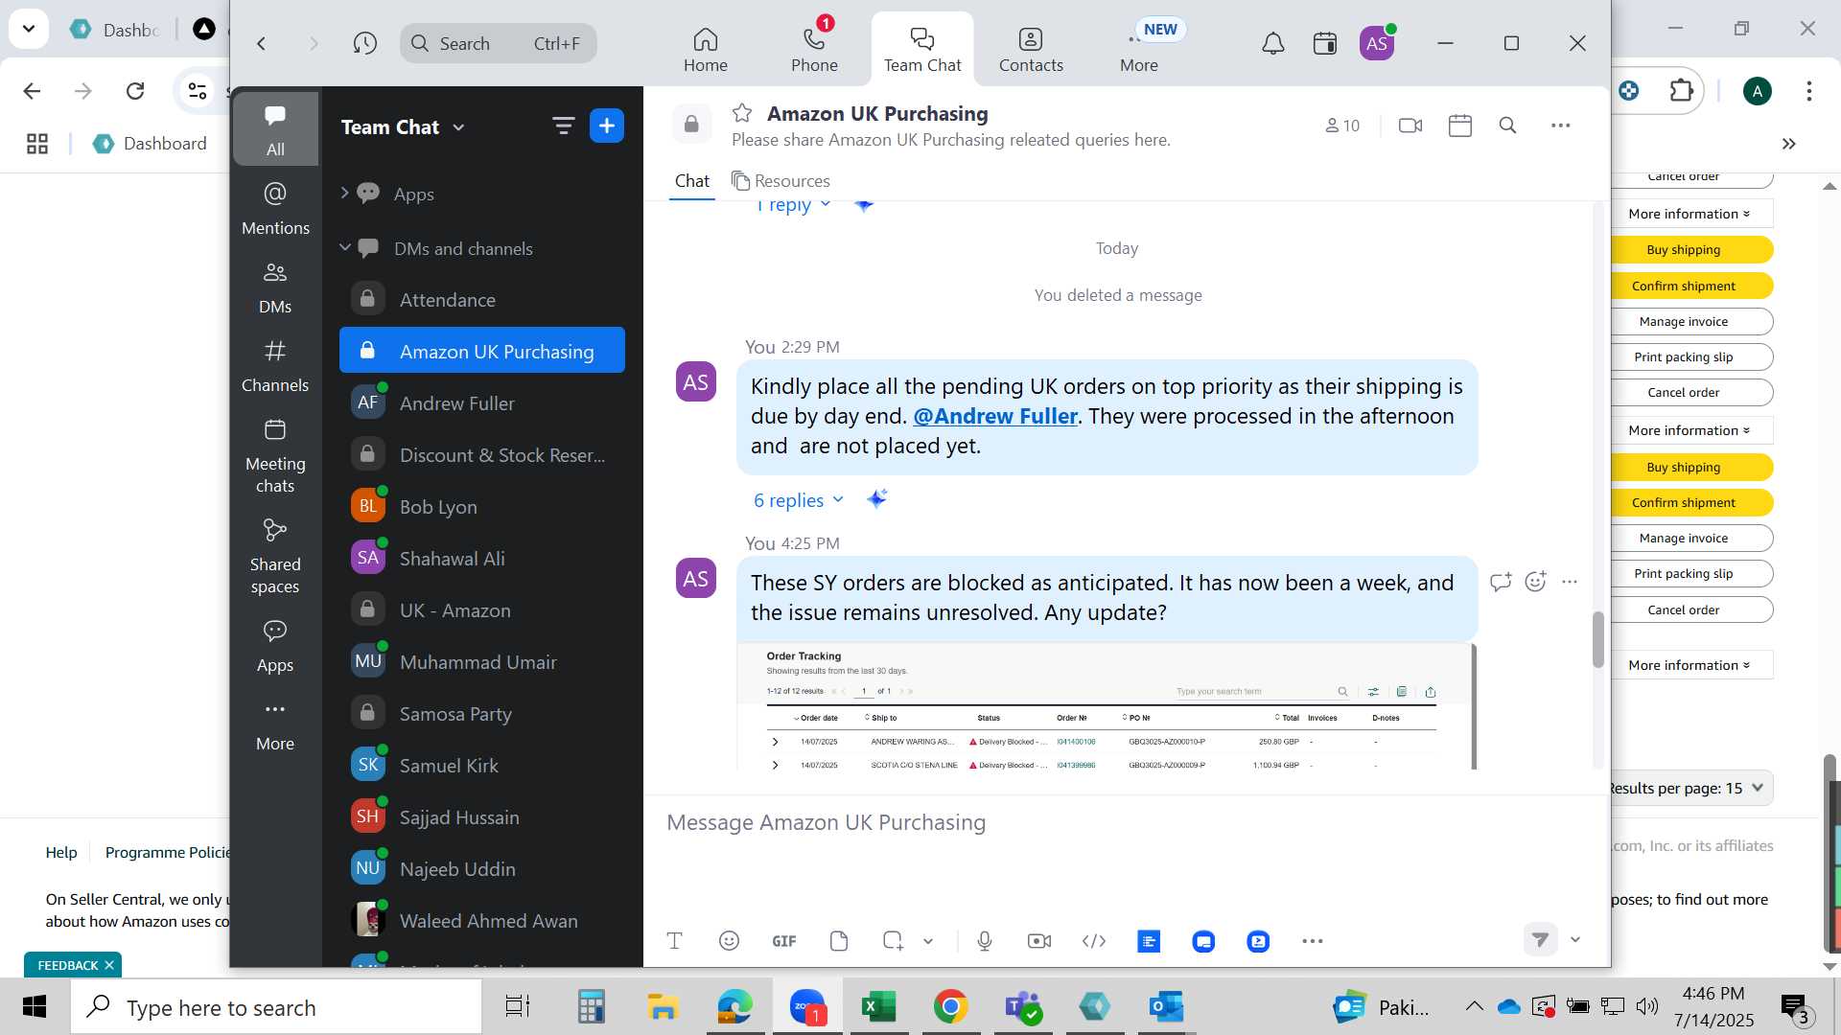The height and width of the screenshot is (1035, 1841).
Task: Insert a code snippet in composer
Action: pos(1094,941)
